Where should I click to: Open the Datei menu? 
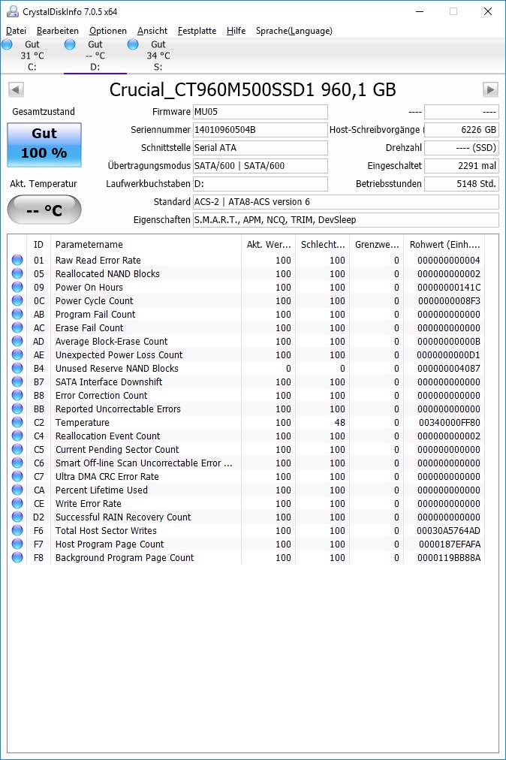(x=16, y=31)
